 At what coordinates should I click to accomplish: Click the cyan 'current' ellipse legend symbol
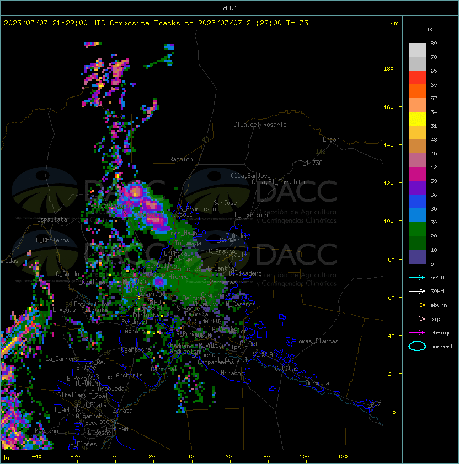tap(417, 346)
